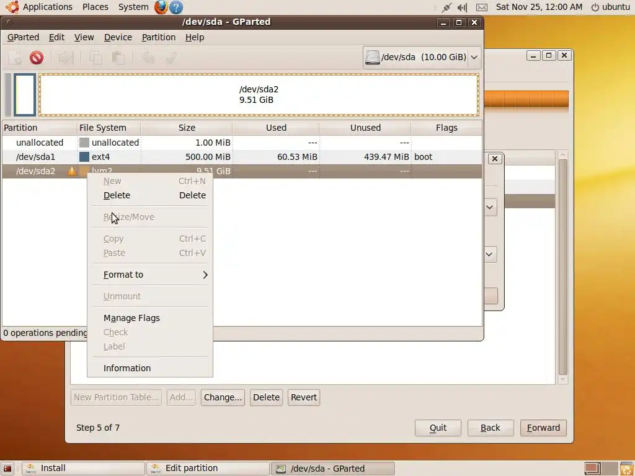
Task: Open the GParted menu
Action: pyautogui.click(x=23, y=37)
